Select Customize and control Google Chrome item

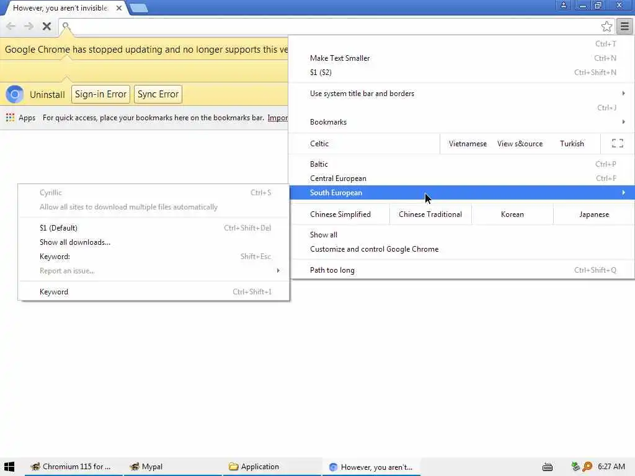463,249
